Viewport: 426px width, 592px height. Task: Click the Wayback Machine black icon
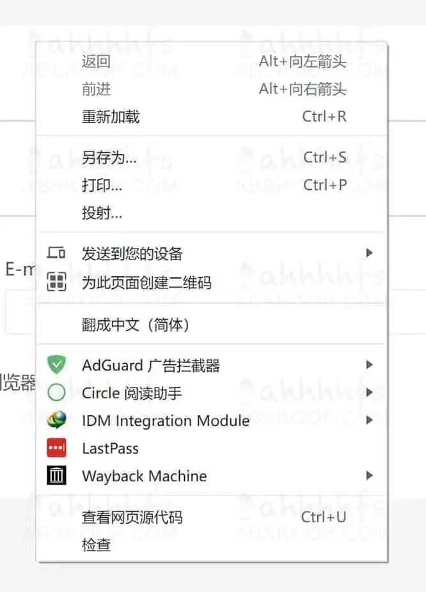pyautogui.click(x=57, y=476)
